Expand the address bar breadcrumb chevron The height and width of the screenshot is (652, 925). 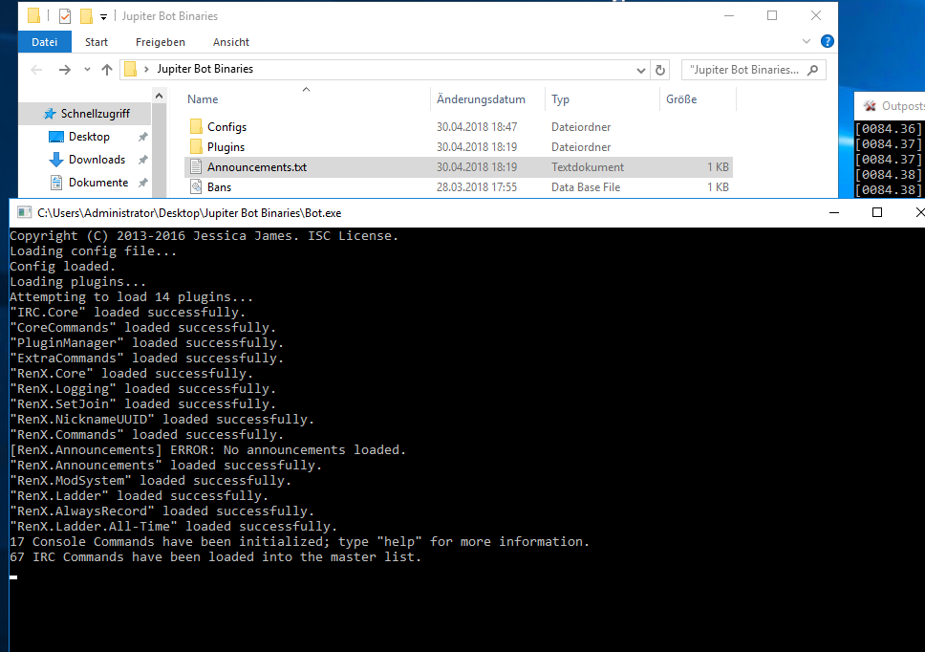(x=146, y=69)
